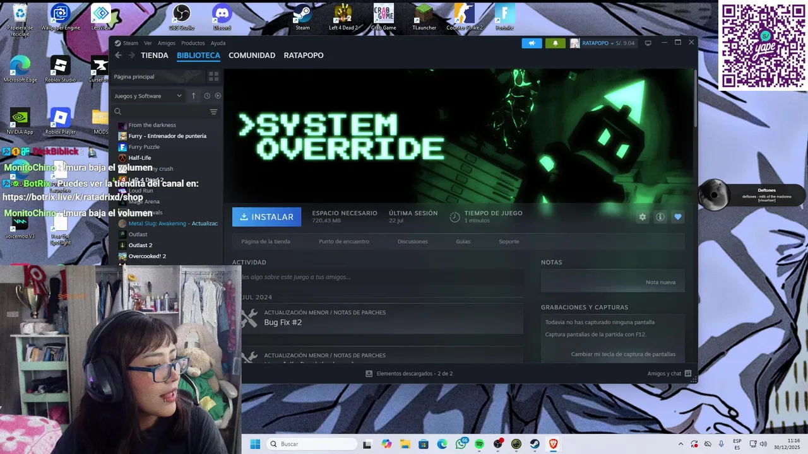Show game information icon

click(x=660, y=217)
